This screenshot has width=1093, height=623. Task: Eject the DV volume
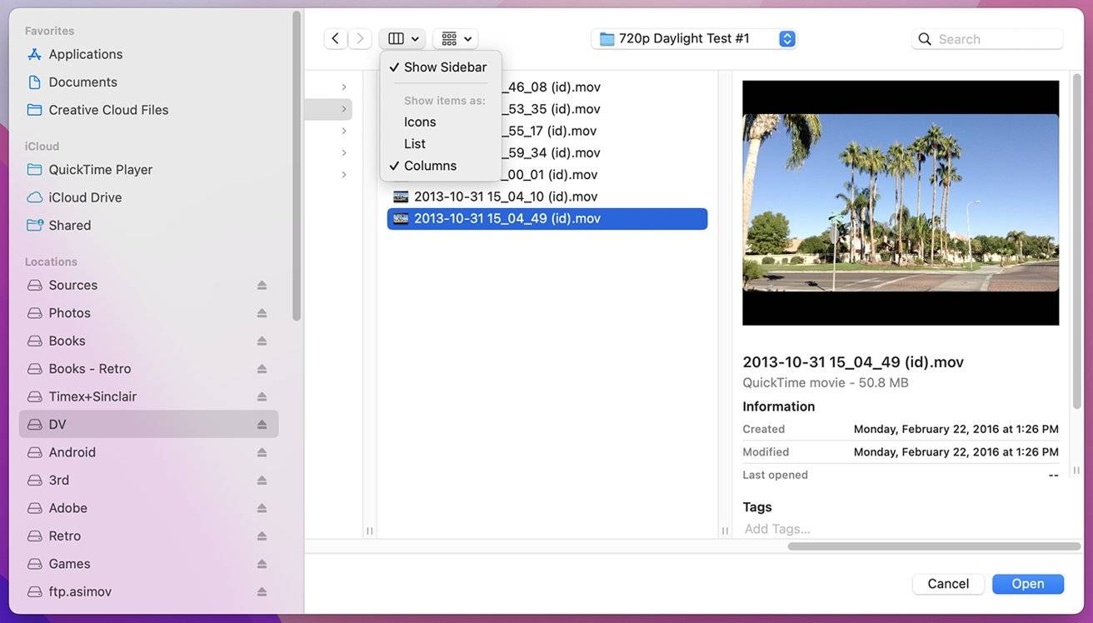(x=262, y=424)
